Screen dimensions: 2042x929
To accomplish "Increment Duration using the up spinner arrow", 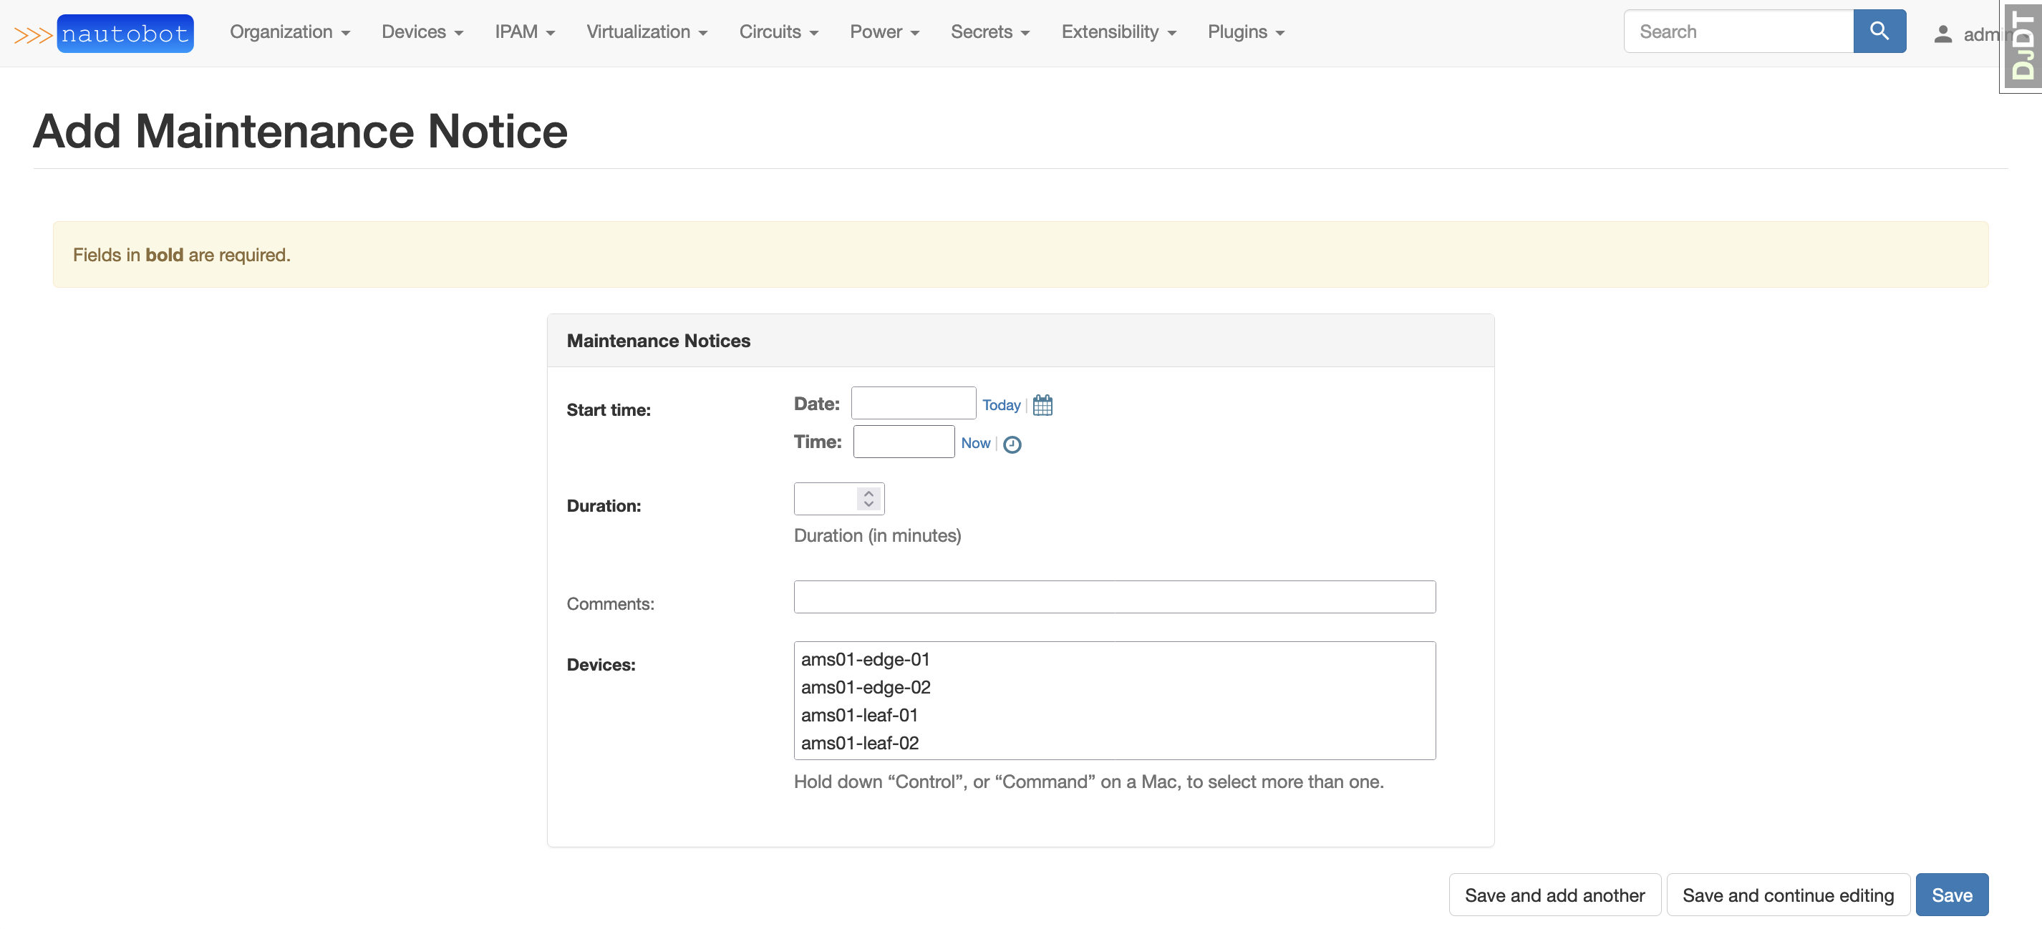I will pos(868,492).
